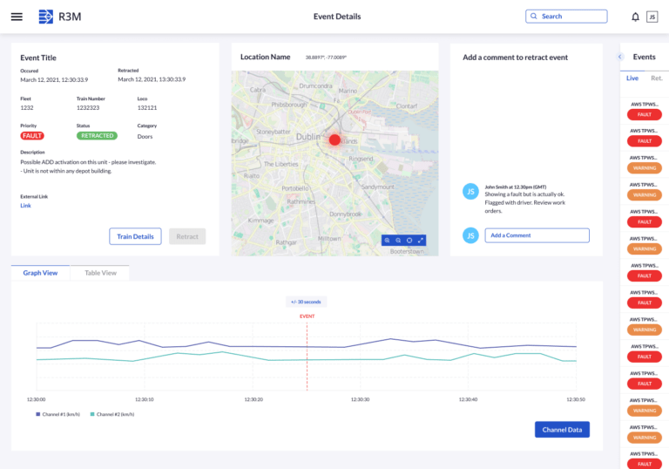669x469 pixels.
Task: Open Train Details
Action: [x=135, y=236]
